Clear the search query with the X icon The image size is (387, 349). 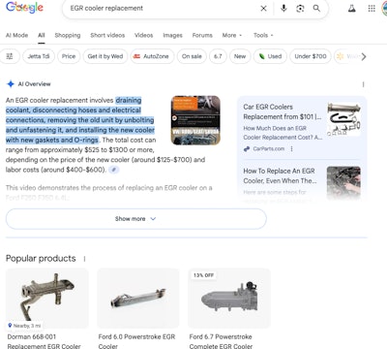(x=263, y=9)
